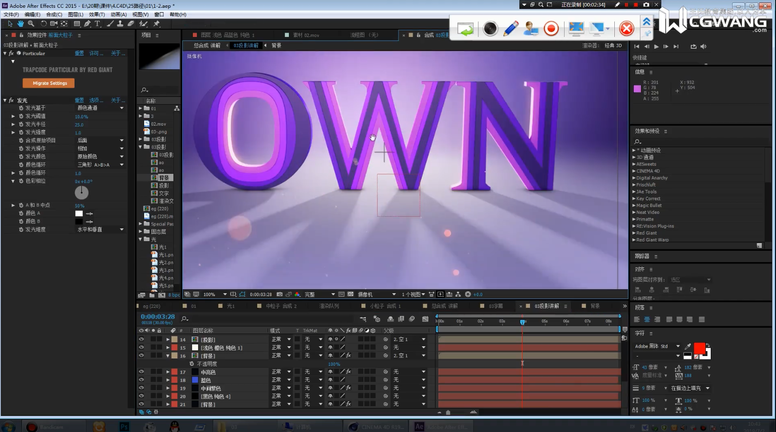Expand the Red Giant effects category
Screen dimensions: 776x432
[634, 233]
